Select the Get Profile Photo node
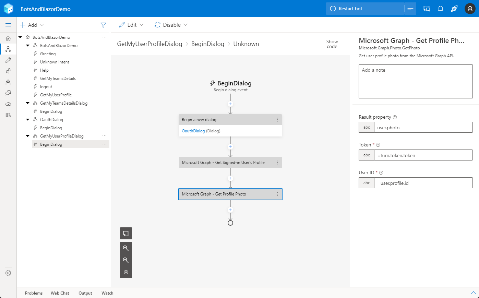This screenshot has height=298, width=479. [230, 194]
